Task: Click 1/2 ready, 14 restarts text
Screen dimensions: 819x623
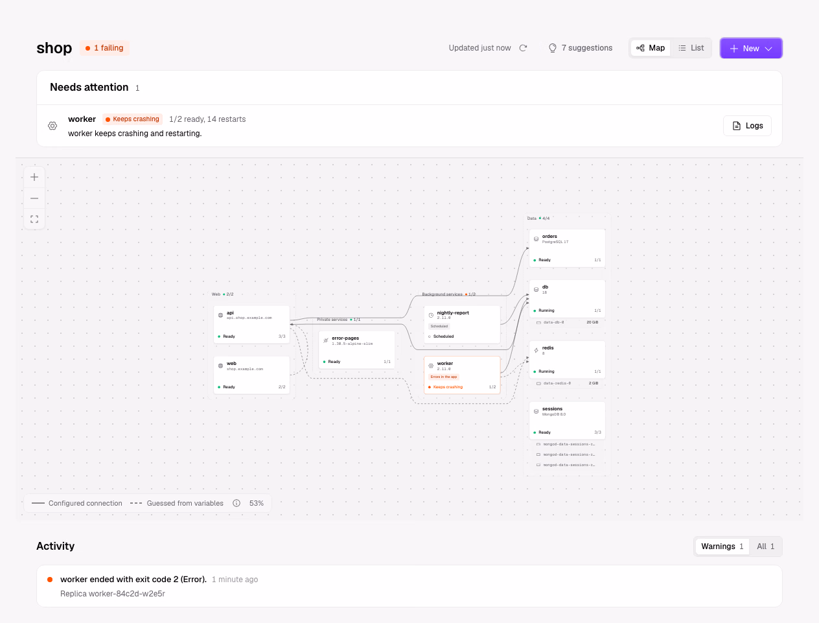Action: (207, 119)
